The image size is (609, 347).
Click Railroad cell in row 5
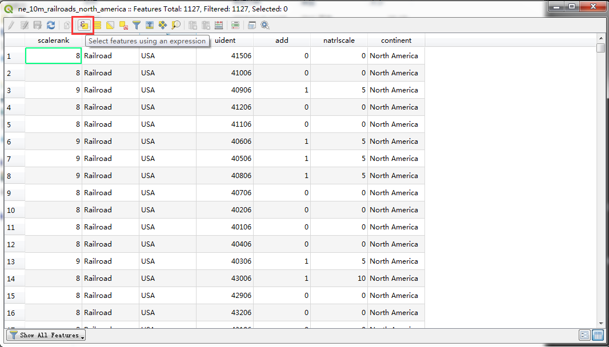click(x=110, y=124)
